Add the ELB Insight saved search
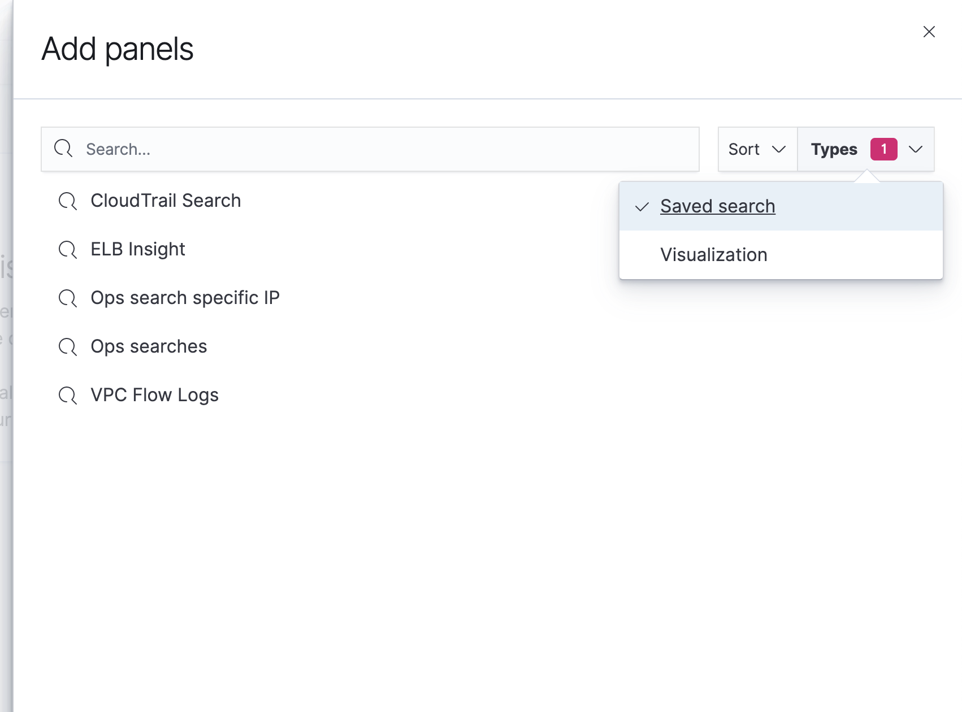This screenshot has width=962, height=712. (x=138, y=249)
